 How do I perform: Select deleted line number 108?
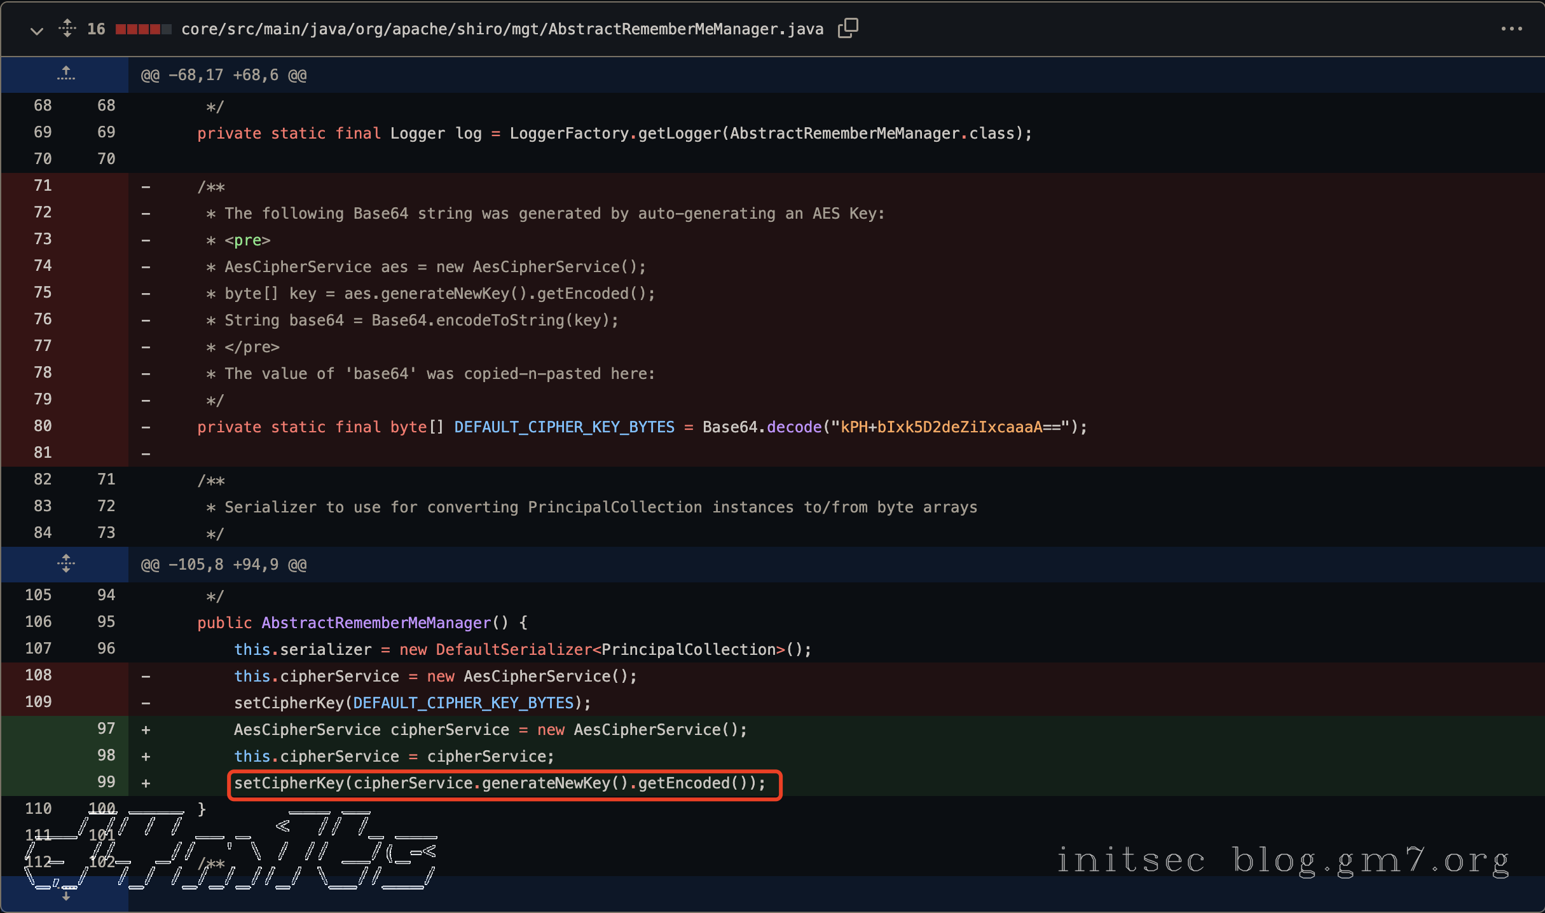(x=38, y=675)
